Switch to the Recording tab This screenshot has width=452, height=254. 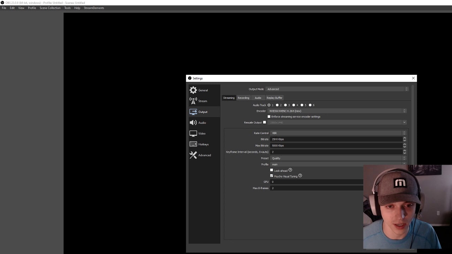click(x=243, y=98)
